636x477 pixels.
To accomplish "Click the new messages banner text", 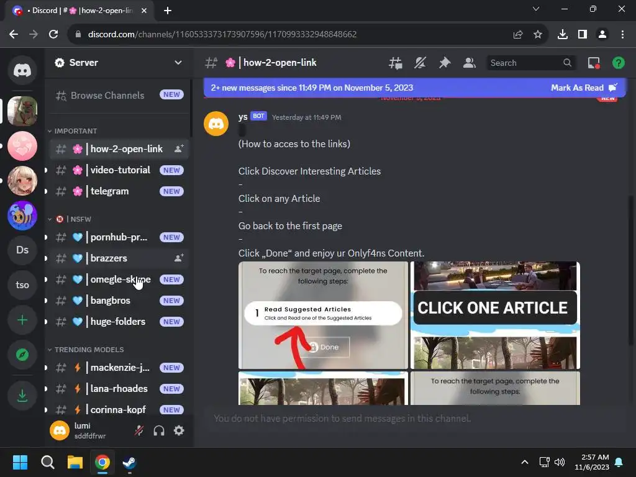I will click(312, 88).
